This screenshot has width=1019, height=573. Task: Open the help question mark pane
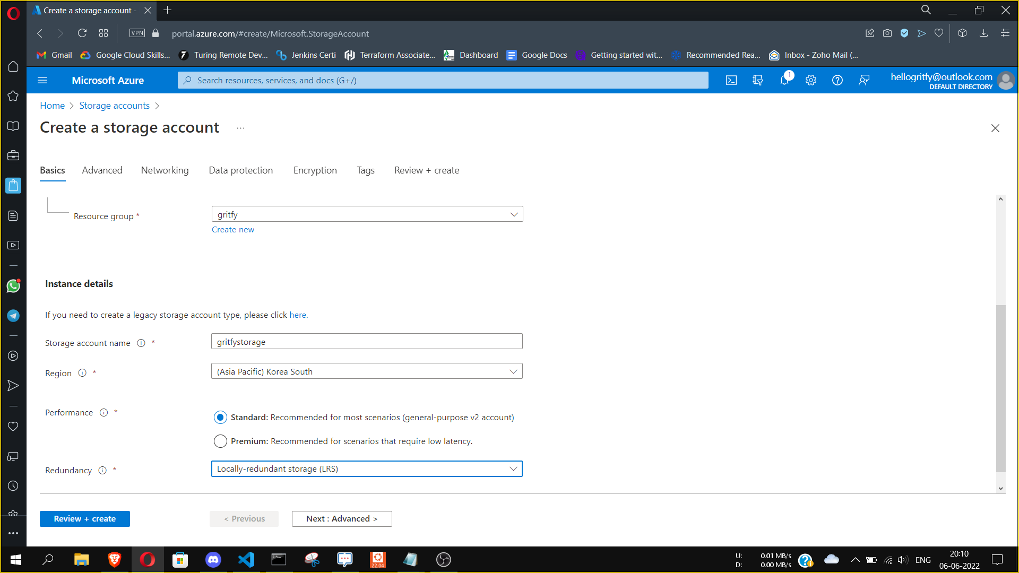pos(837,80)
